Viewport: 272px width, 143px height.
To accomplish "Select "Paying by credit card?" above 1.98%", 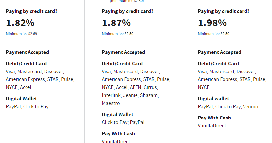I will pos(224,11).
